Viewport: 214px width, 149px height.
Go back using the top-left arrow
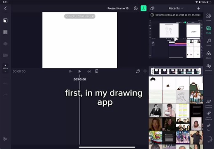tap(5, 8)
